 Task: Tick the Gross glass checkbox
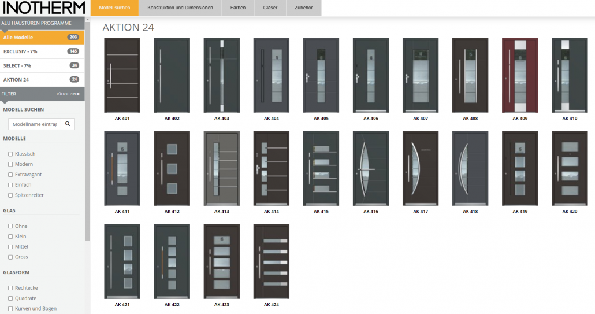[x=10, y=257]
